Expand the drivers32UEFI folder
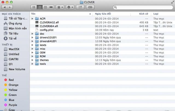This screenshot has width=175, height=111. 32,37
